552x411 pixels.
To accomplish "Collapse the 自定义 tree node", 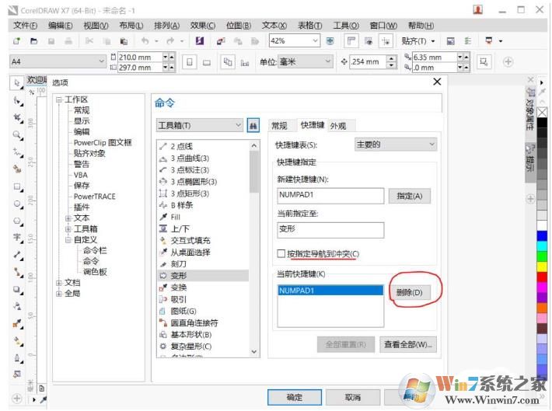I will pos(68,240).
